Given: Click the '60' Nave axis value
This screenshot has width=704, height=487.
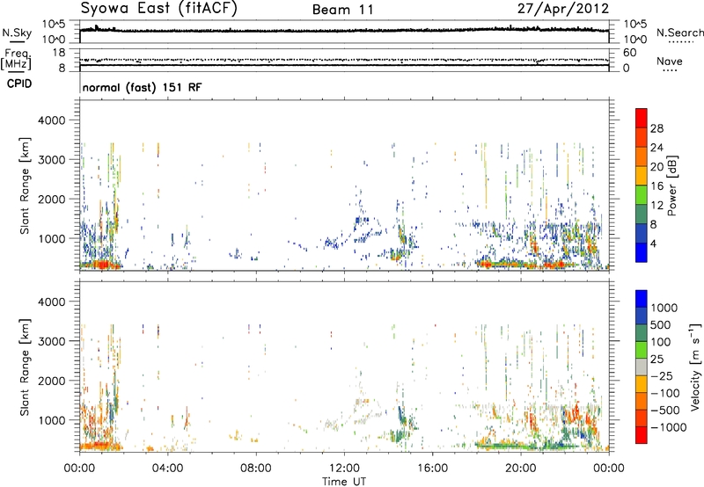Looking at the screenshot, I should click(630, 53).
